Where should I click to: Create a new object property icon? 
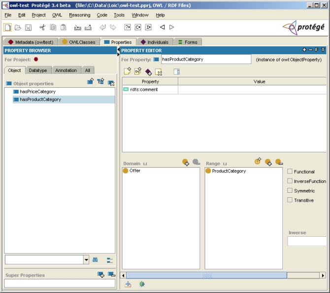tap(91, 81)
